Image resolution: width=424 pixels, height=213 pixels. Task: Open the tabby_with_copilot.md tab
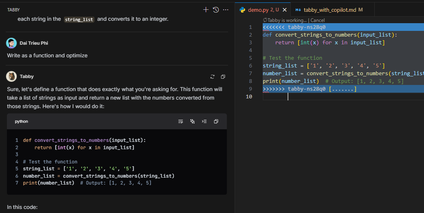click(330, 10)
